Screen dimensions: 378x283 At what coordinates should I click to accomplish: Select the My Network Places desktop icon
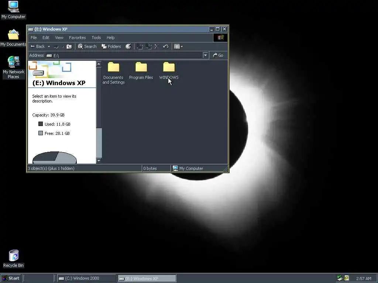pyautogui.click(x=13, y=68)
